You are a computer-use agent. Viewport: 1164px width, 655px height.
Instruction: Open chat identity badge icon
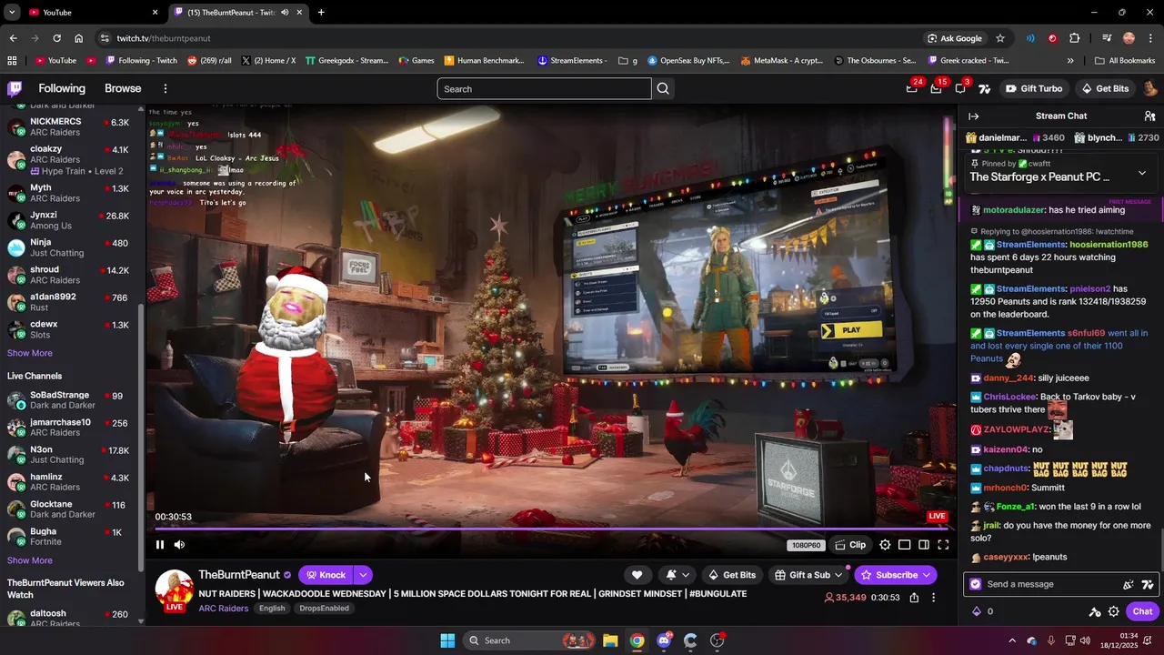976,584
